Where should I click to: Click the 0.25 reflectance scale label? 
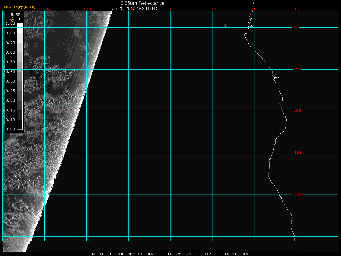click(10, 91)
